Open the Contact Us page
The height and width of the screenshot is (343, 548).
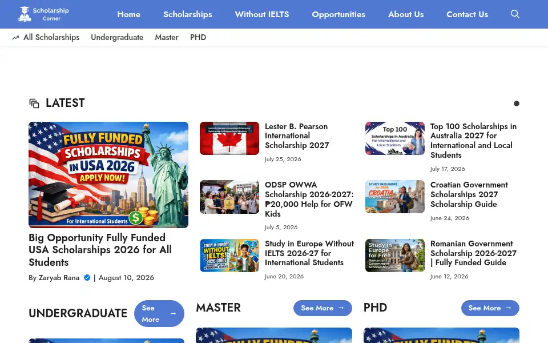pos(468,14)
